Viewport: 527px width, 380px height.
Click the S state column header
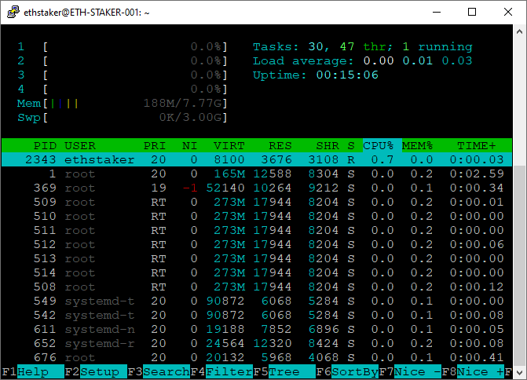351,146
